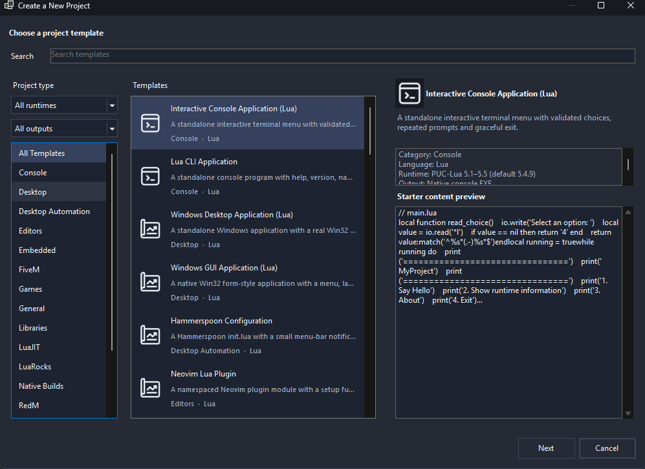The width and height of the screenshot is (645, 469).
Task: Click the 'Category: Console' line
Action: [430, 155]
